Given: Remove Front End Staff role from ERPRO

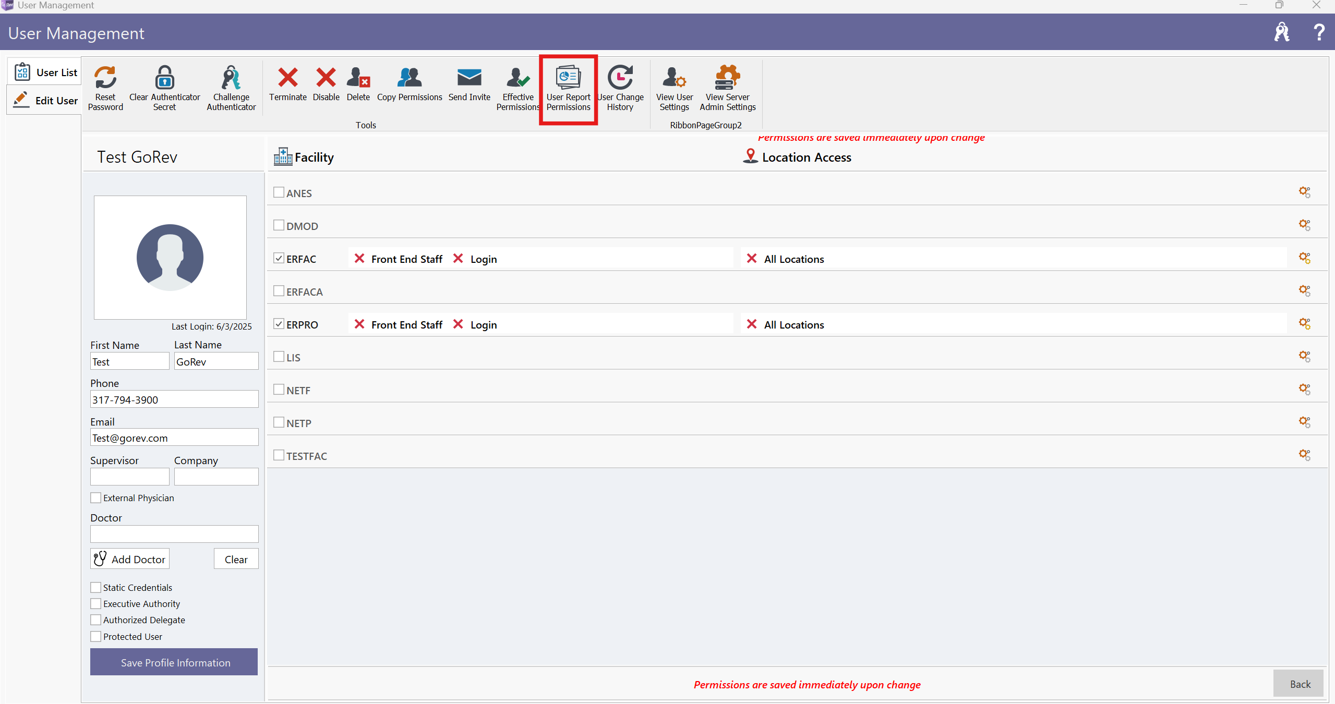Looking at the screenshot, I should [x=359, y=324].
